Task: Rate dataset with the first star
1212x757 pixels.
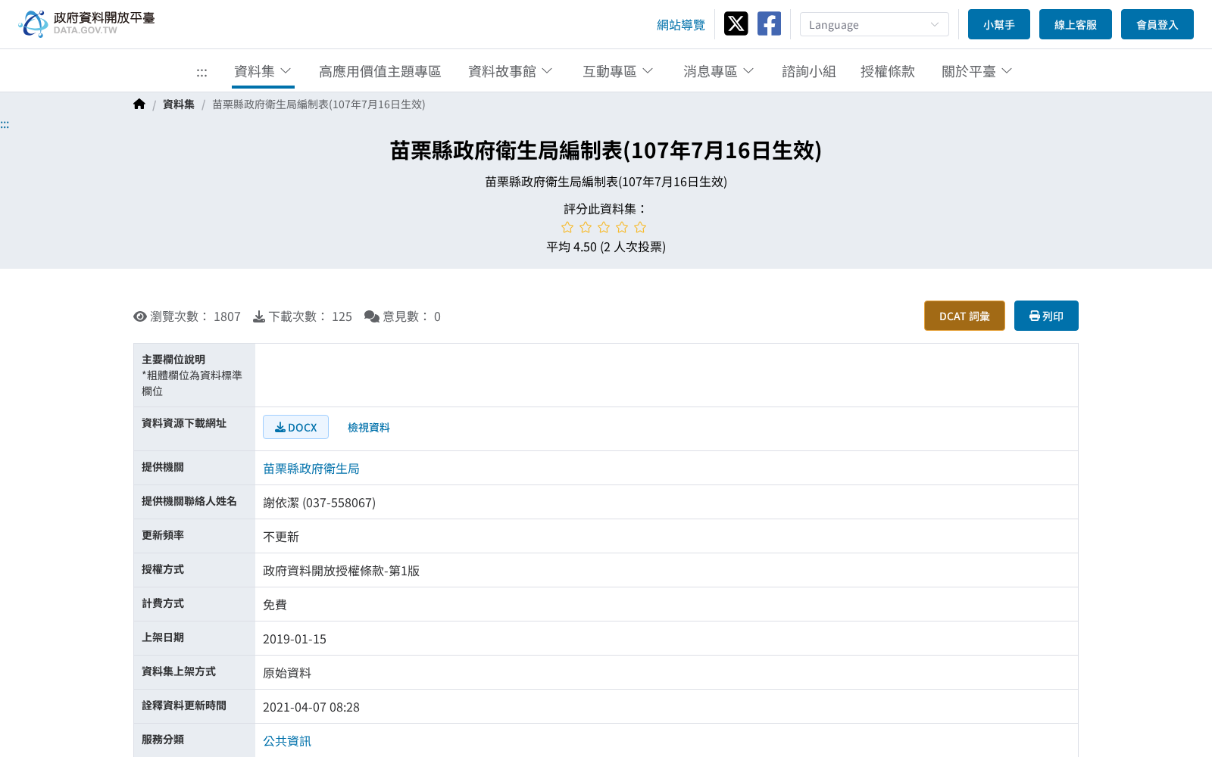Action: pos(567,227)
